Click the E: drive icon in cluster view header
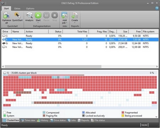Screen dimensions: 160x128 pyautogui.click(x=5, y=73)
